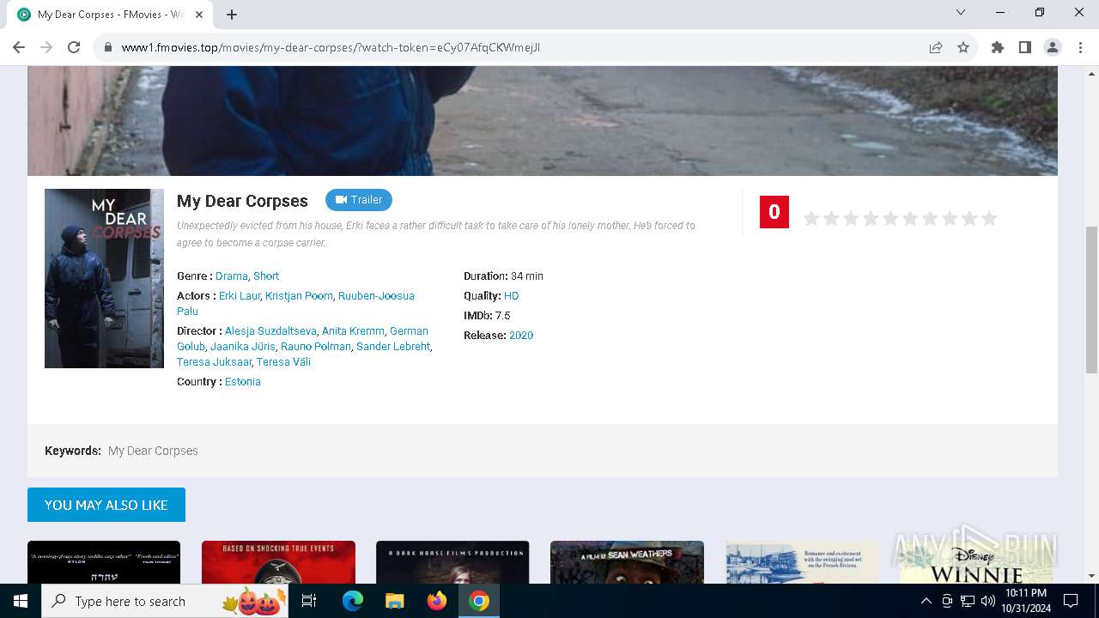The height and width of the screenshot is (618, 1099).
Task: Rate the movie five stars
Action: [890, 218]
